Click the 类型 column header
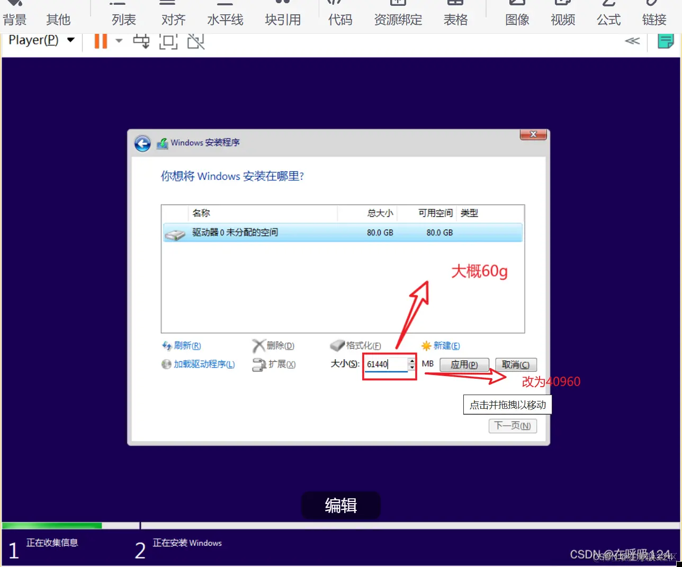Image resolution: width=682 pixels, height=567 pixels. tap(469, 213)
